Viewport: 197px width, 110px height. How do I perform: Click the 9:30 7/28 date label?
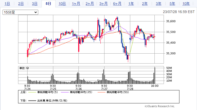point(130,87)
